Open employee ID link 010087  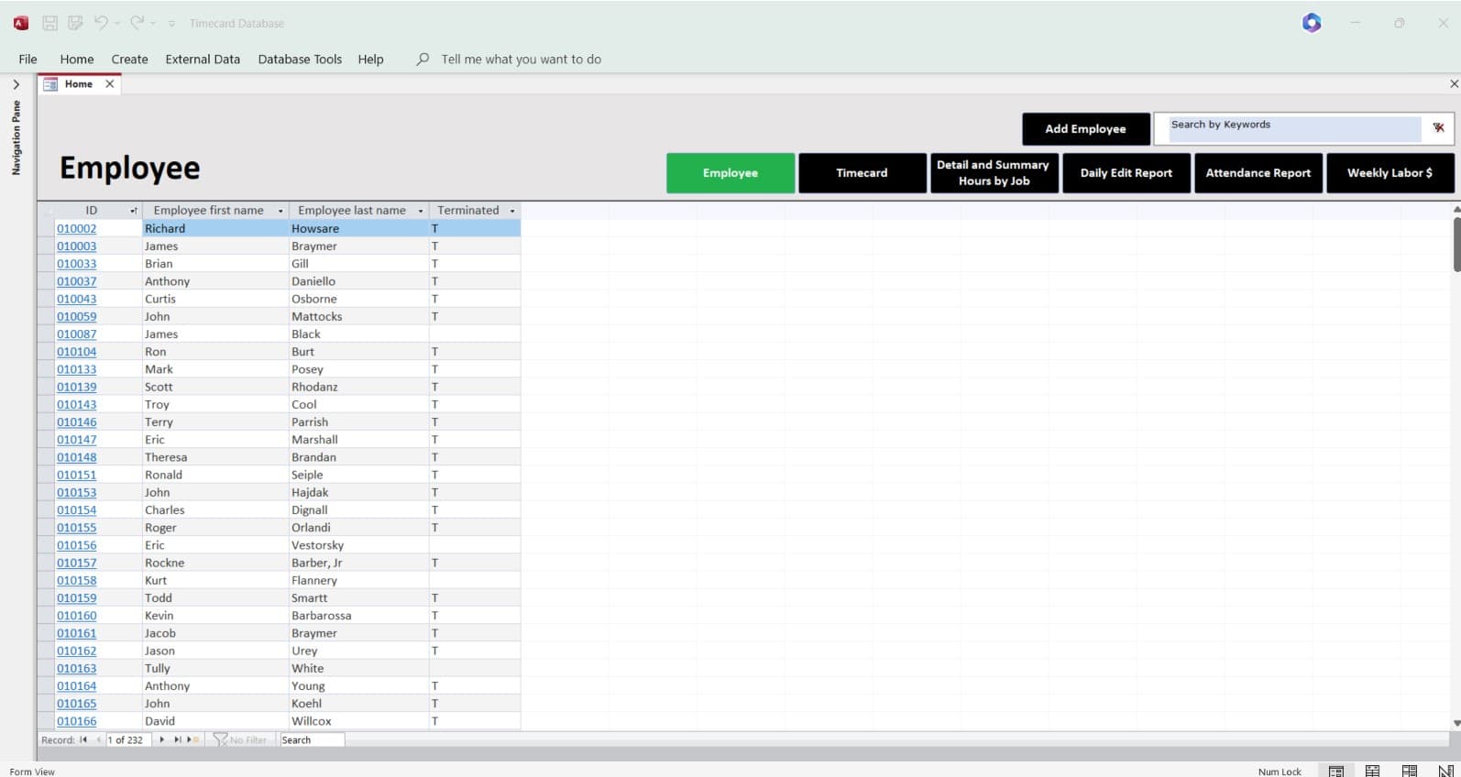coord(76,334)
